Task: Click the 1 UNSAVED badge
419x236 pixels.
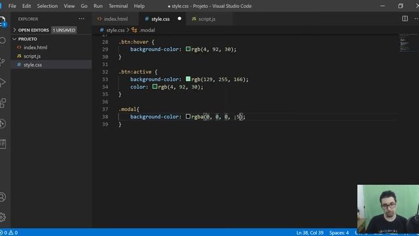Action: coord(64,30)
